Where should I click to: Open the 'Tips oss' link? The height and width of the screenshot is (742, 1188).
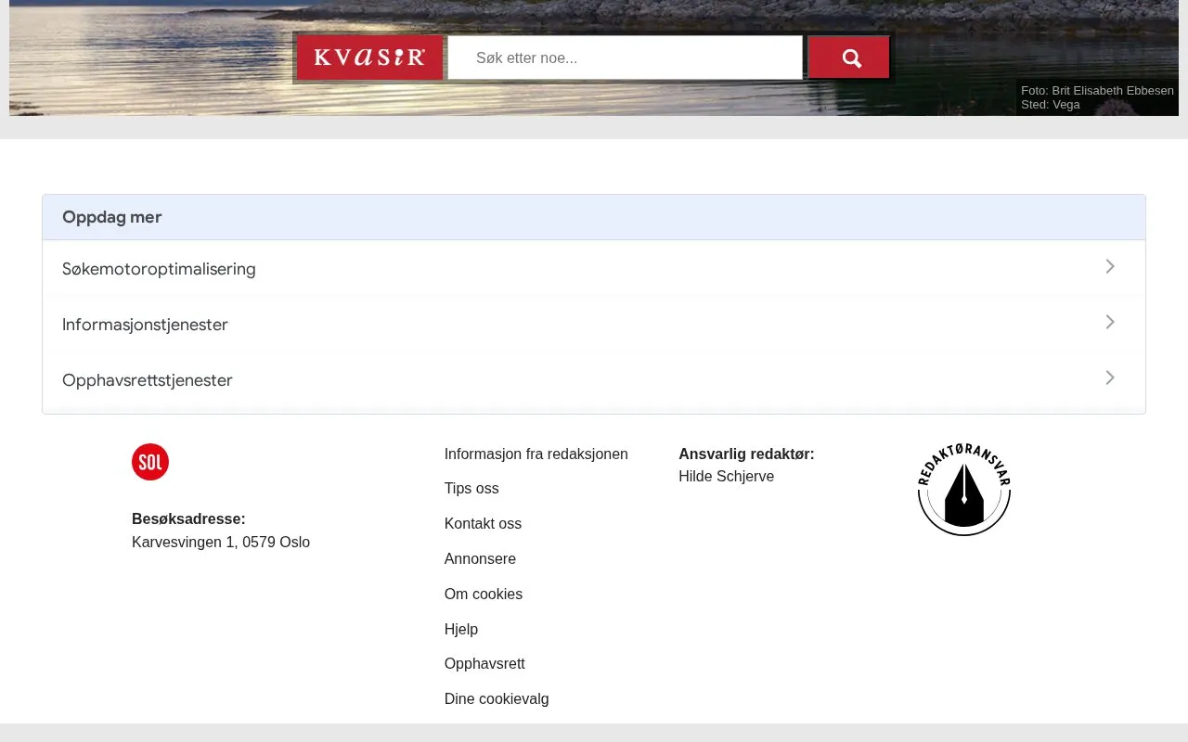point(471,488)
